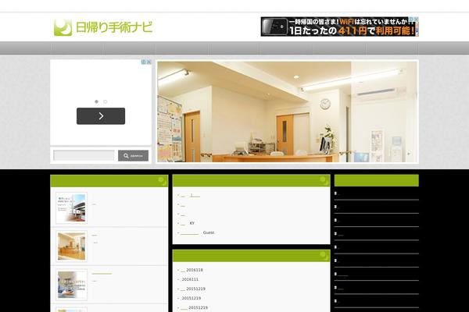Click the gray search button with magnifier
Viewport: 469px width, 312px height.
click(x=133, y=155)
